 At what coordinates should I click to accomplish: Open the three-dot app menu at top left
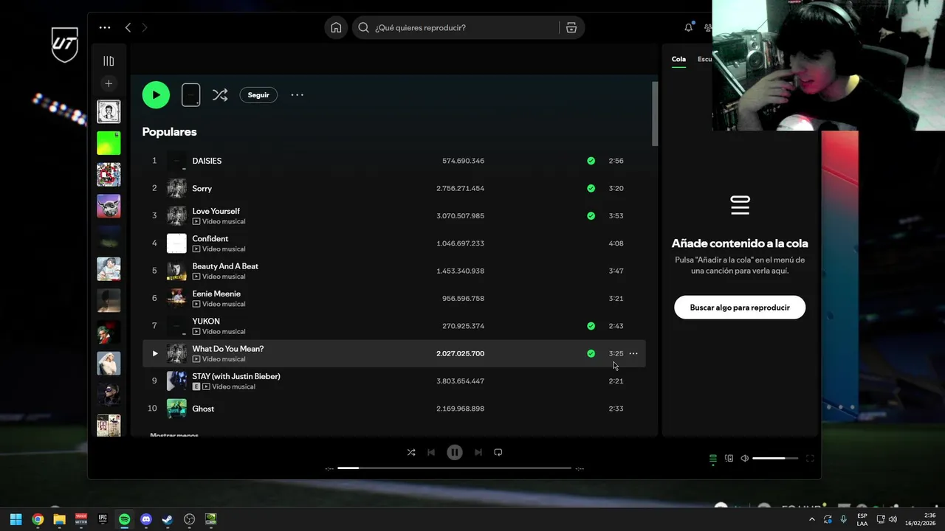(x=105, y=27)
